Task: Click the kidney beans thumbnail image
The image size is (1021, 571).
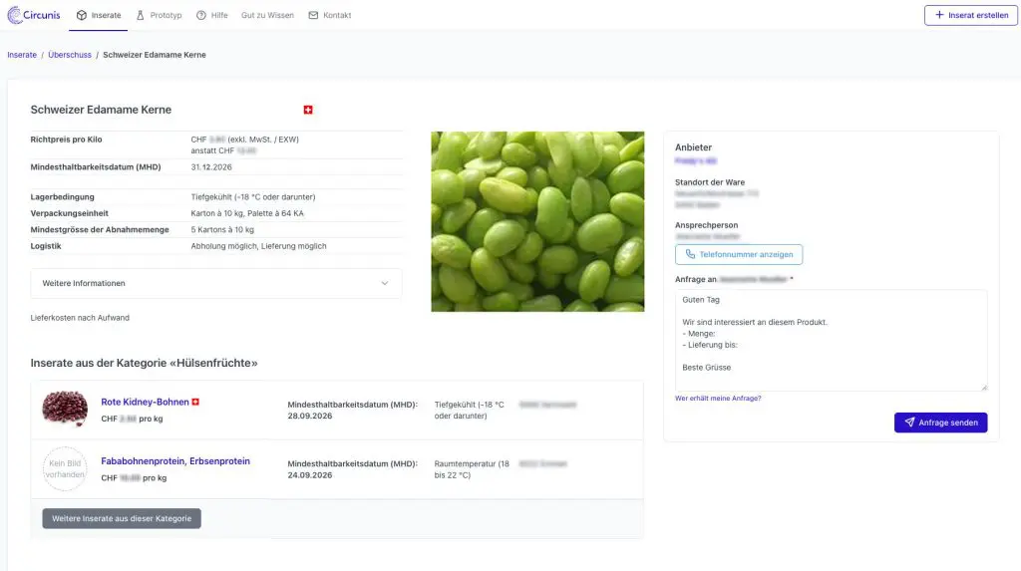Action: [65, 409]
